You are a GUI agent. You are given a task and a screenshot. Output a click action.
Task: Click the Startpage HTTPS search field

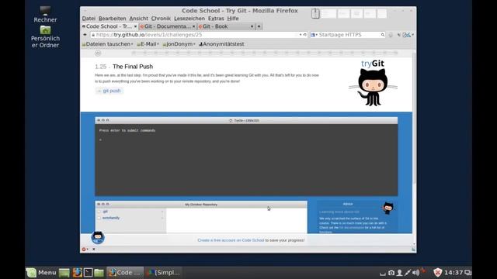349,35
